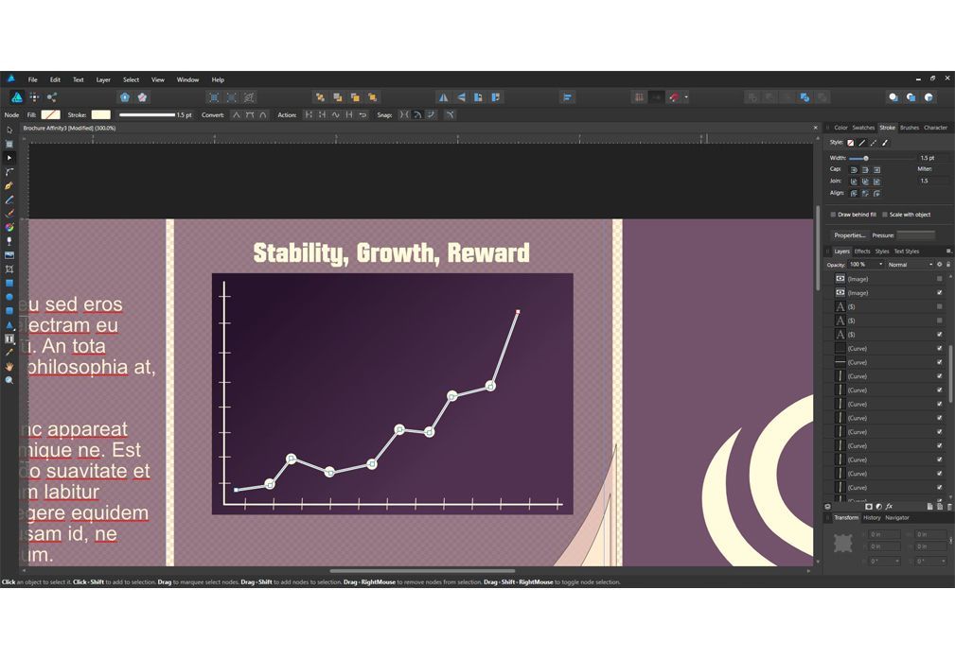Select the Artboard tool in the left toolbar

[x=9, y=145]
